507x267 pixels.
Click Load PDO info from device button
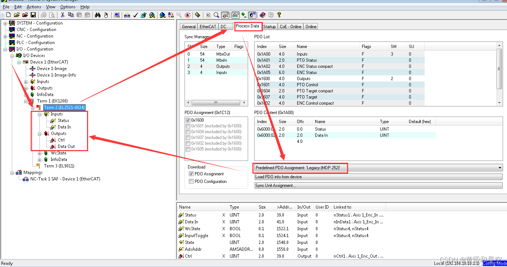(x=378, y=177)
